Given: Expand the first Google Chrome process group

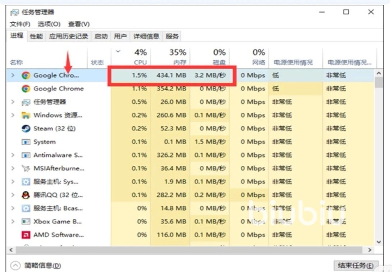Looking at the screenshot, I should [13, 75].
